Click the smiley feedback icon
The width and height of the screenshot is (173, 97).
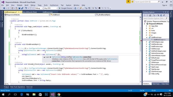(132, 2)
